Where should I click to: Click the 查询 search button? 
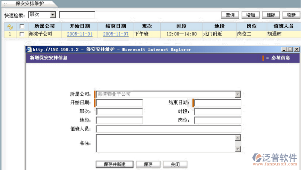pos(230,15)
